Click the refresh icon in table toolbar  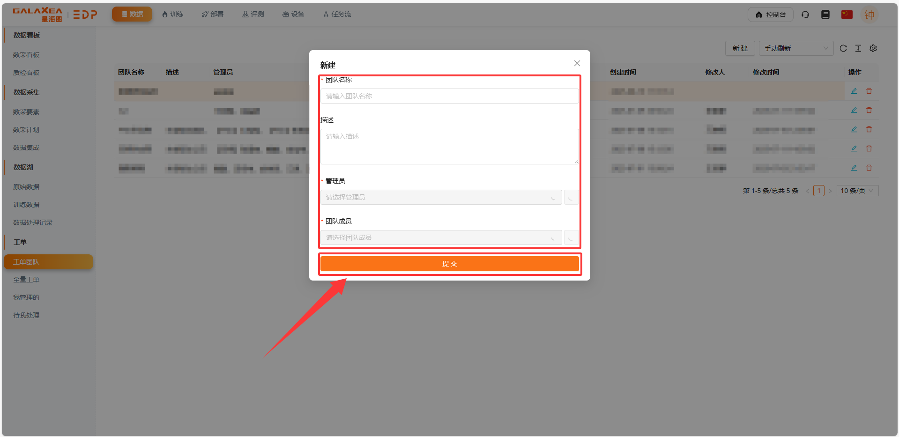(x=843, y=48)
